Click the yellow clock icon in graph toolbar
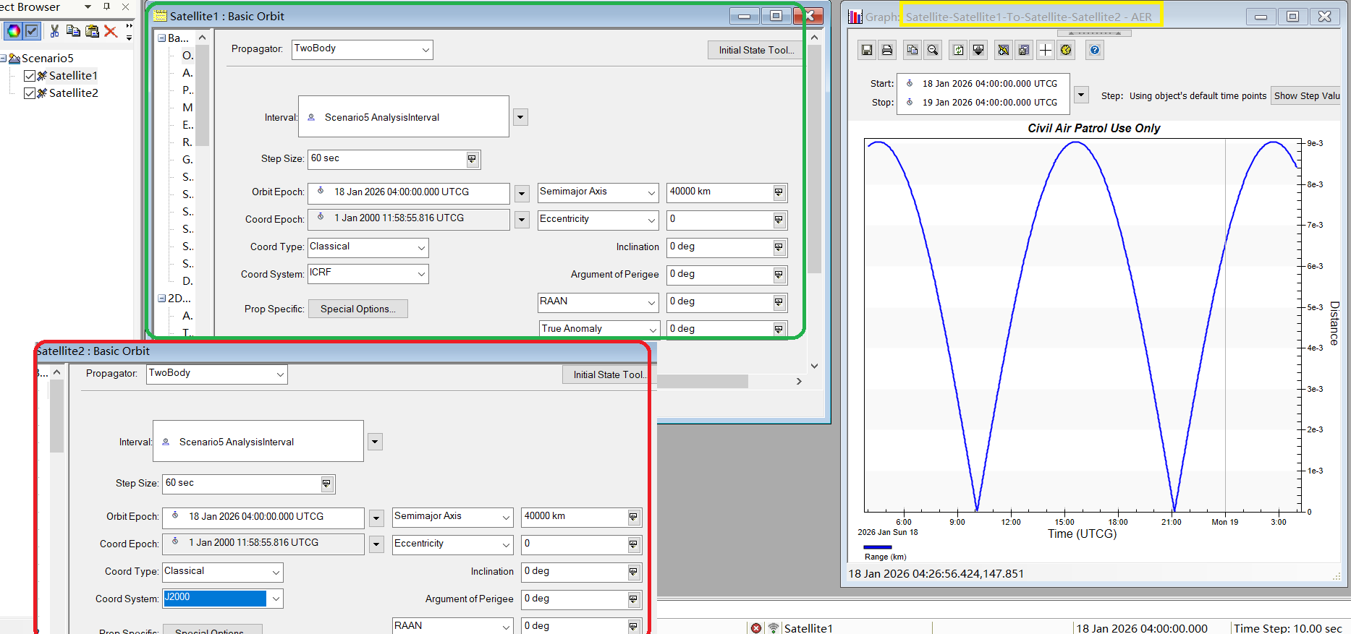This screenshot has height=634, width=1351. click(x=1066, y=50)
